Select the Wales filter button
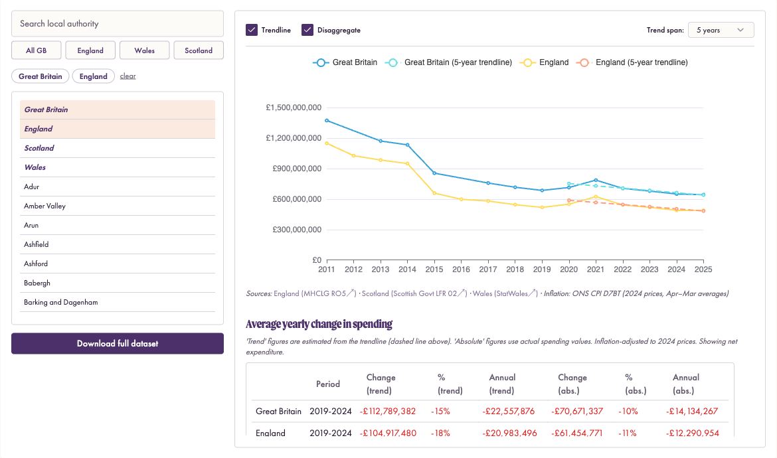This screenshot has width=777, height=458. point(144,50)
